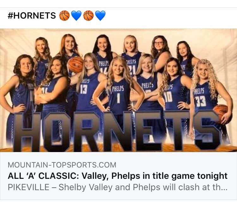Image resolution: width=237 pixels, height=204 pixels.
Task: Click the PIKEVILLE article description snippet
Action: click(118, 187)
